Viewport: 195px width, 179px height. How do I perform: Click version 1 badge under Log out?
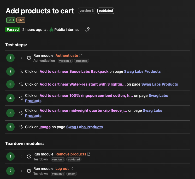(58, 174)
